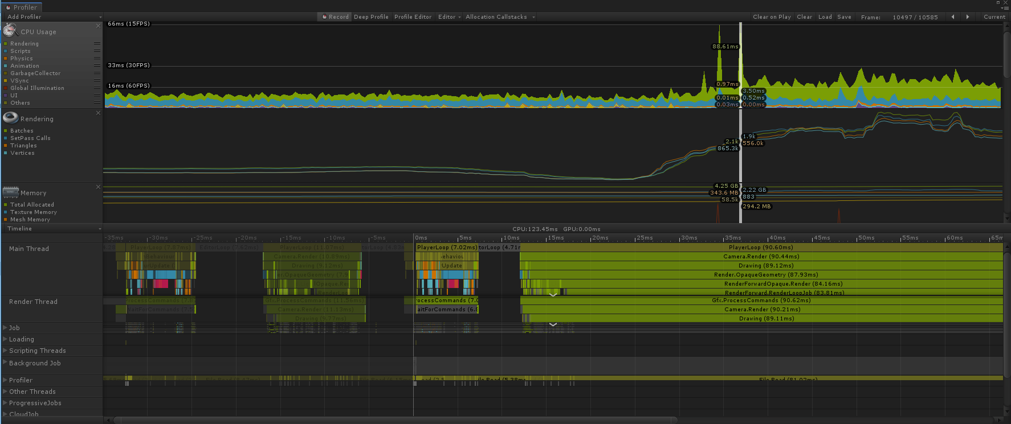Open the Profiler window options menu
This screenshot has width=1011, height=424.
point(1005,8)
